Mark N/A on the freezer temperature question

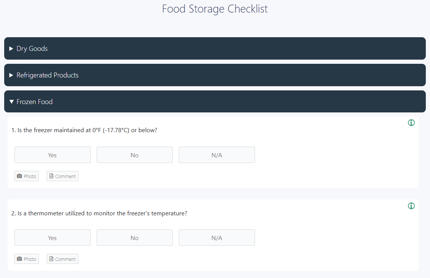point(217,155)
